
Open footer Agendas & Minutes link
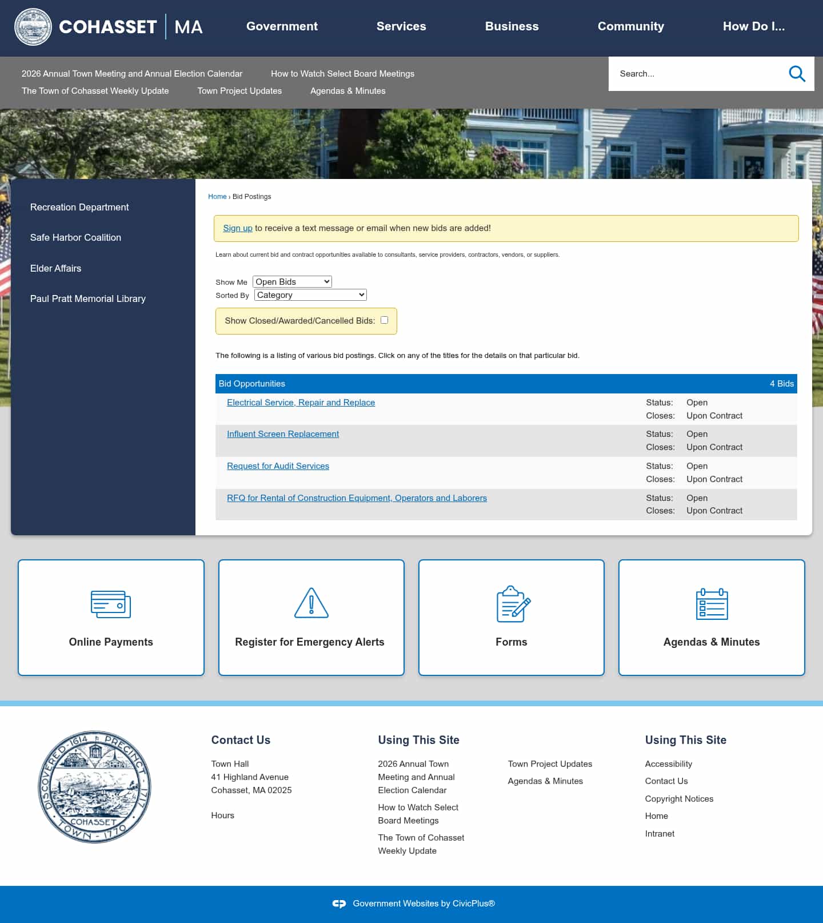545,781
